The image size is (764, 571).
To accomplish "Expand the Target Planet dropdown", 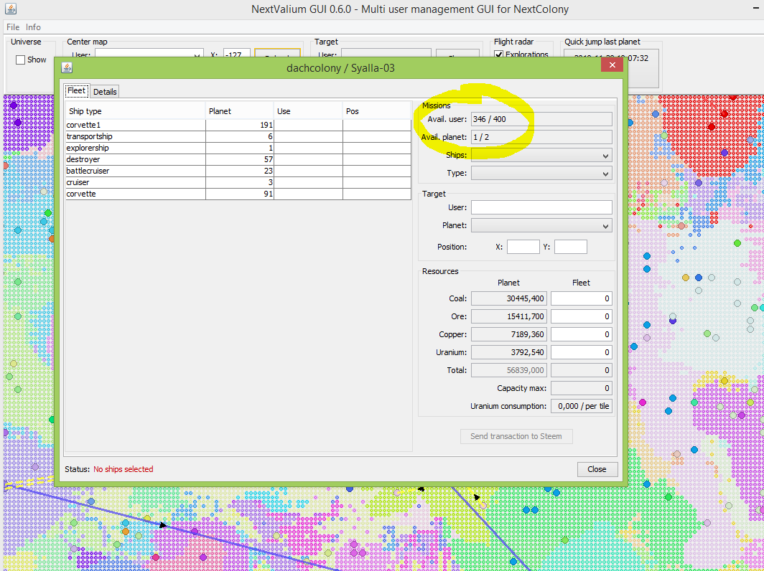I will pyautogui.click(x=541, y=226).
